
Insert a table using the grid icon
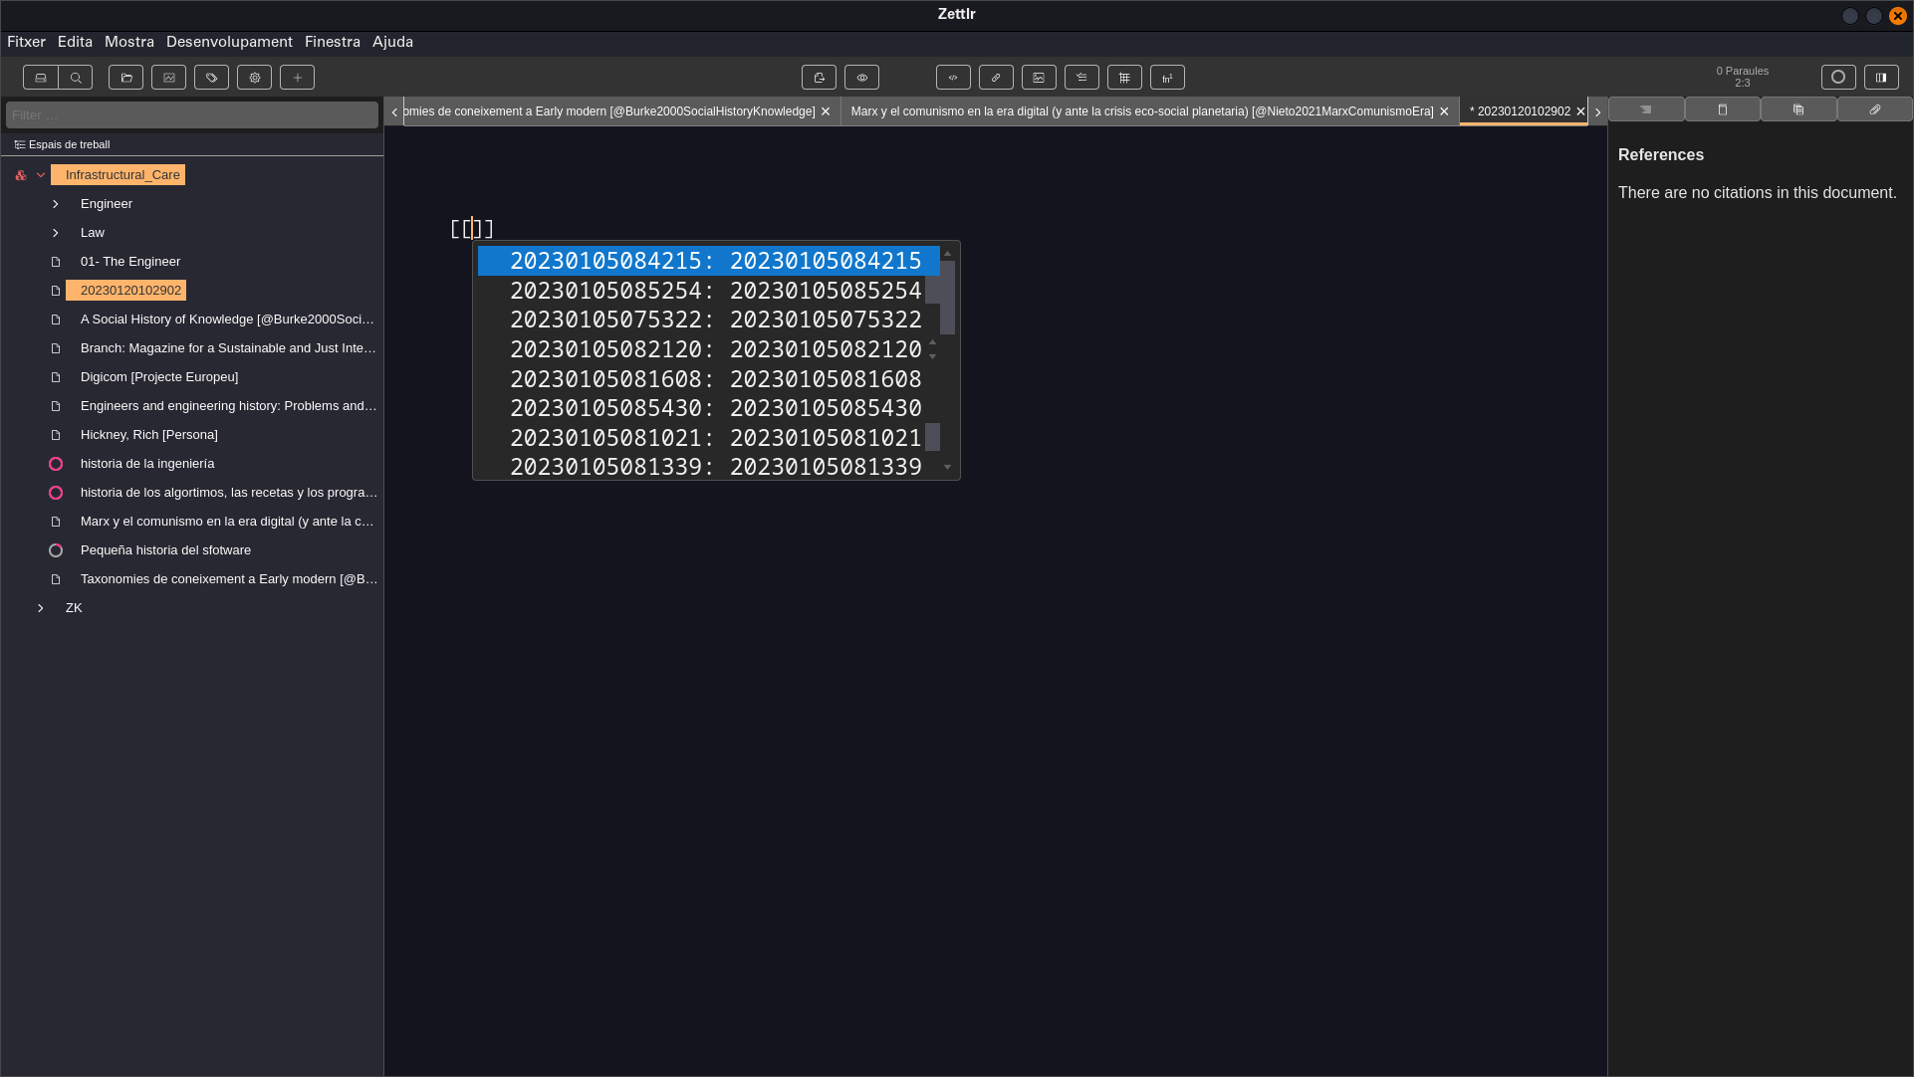pyautogui.click(x=1124, y=77)
